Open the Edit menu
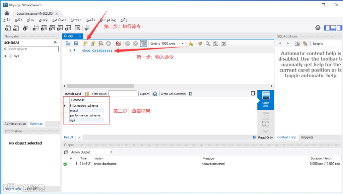 pos(19,20)
